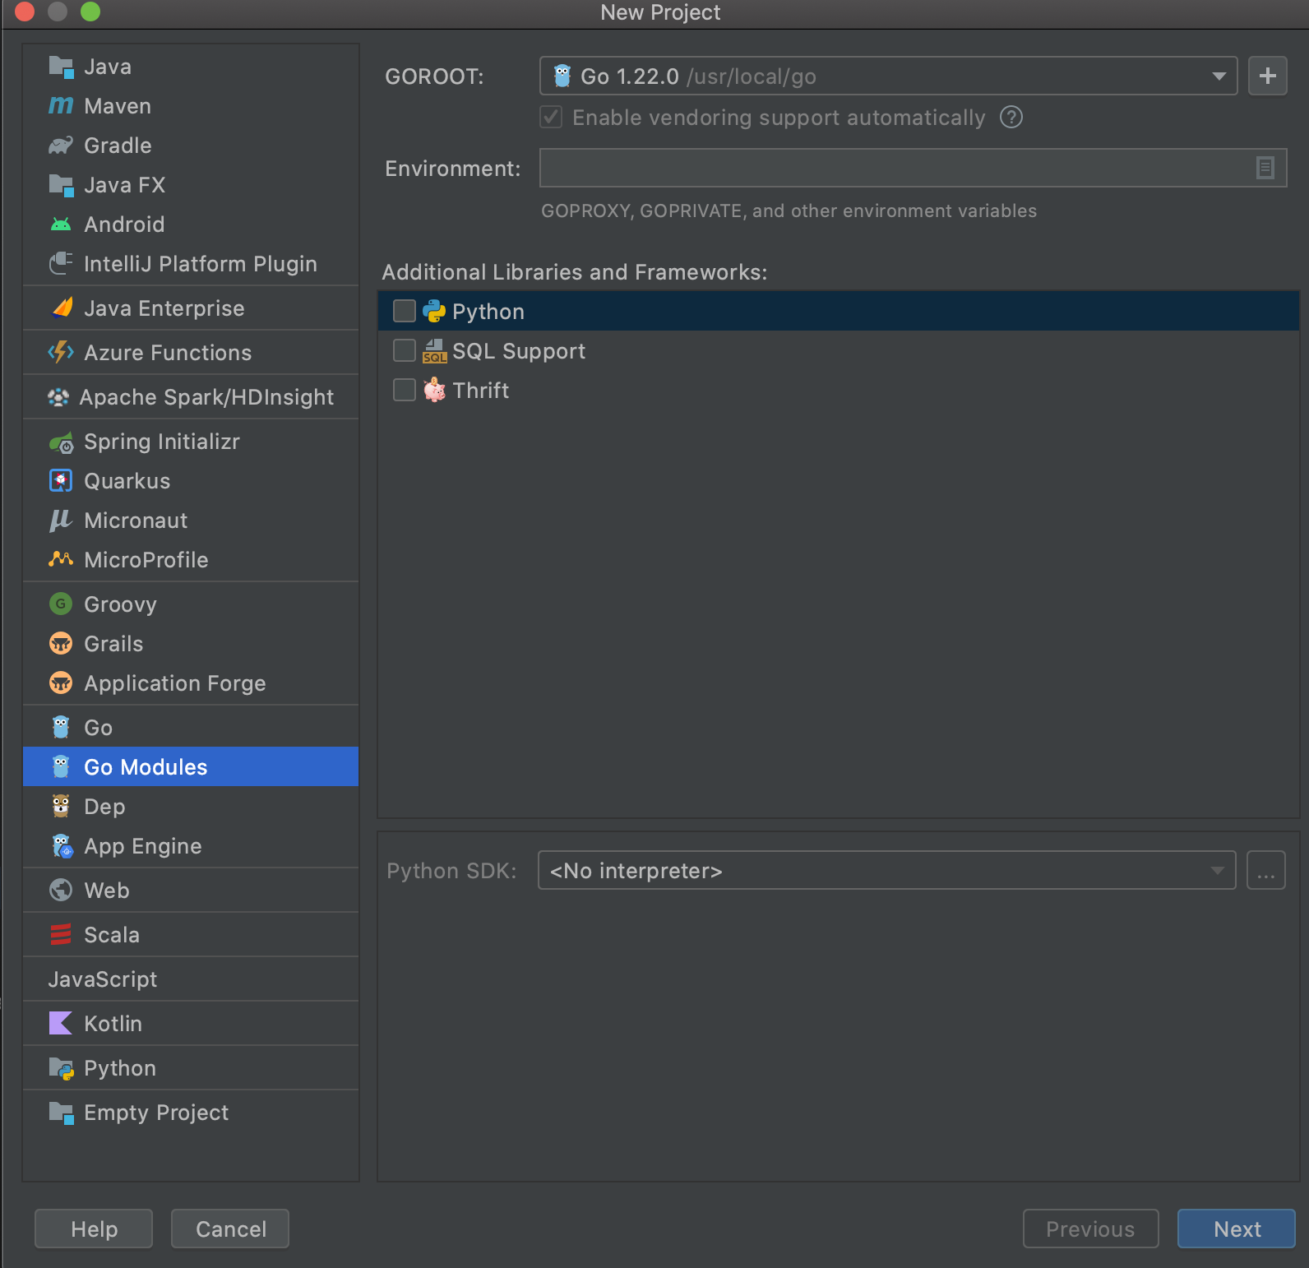Select the App Engine label entry

point(143,846)
